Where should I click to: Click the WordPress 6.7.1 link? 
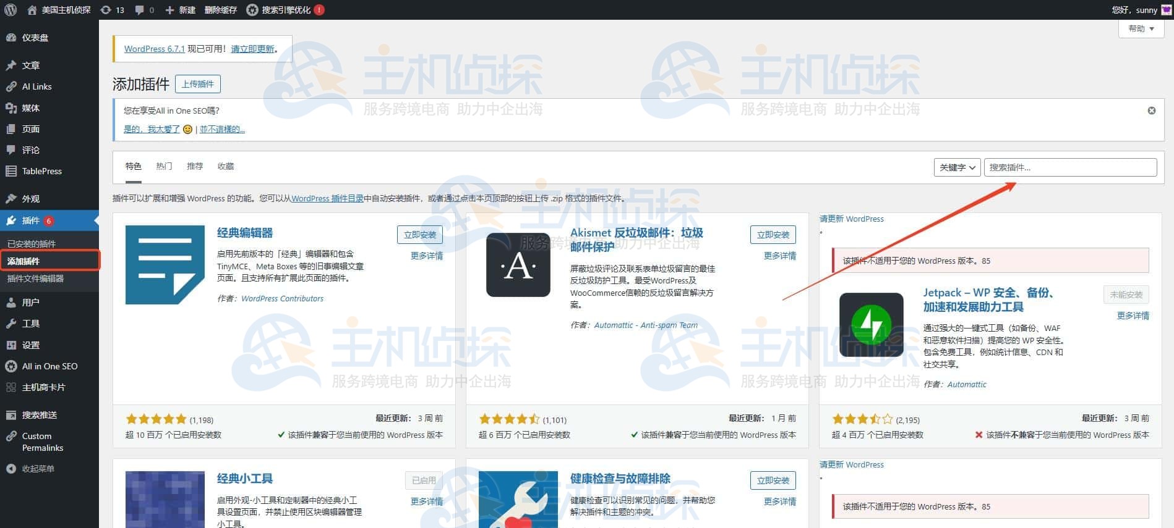pyautogui.click(x=155, y=49)
